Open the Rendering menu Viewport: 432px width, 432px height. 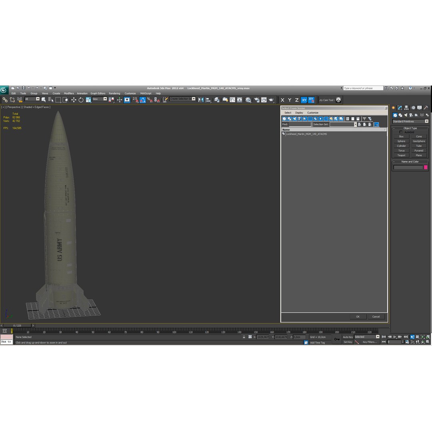[x=114, y=93]
